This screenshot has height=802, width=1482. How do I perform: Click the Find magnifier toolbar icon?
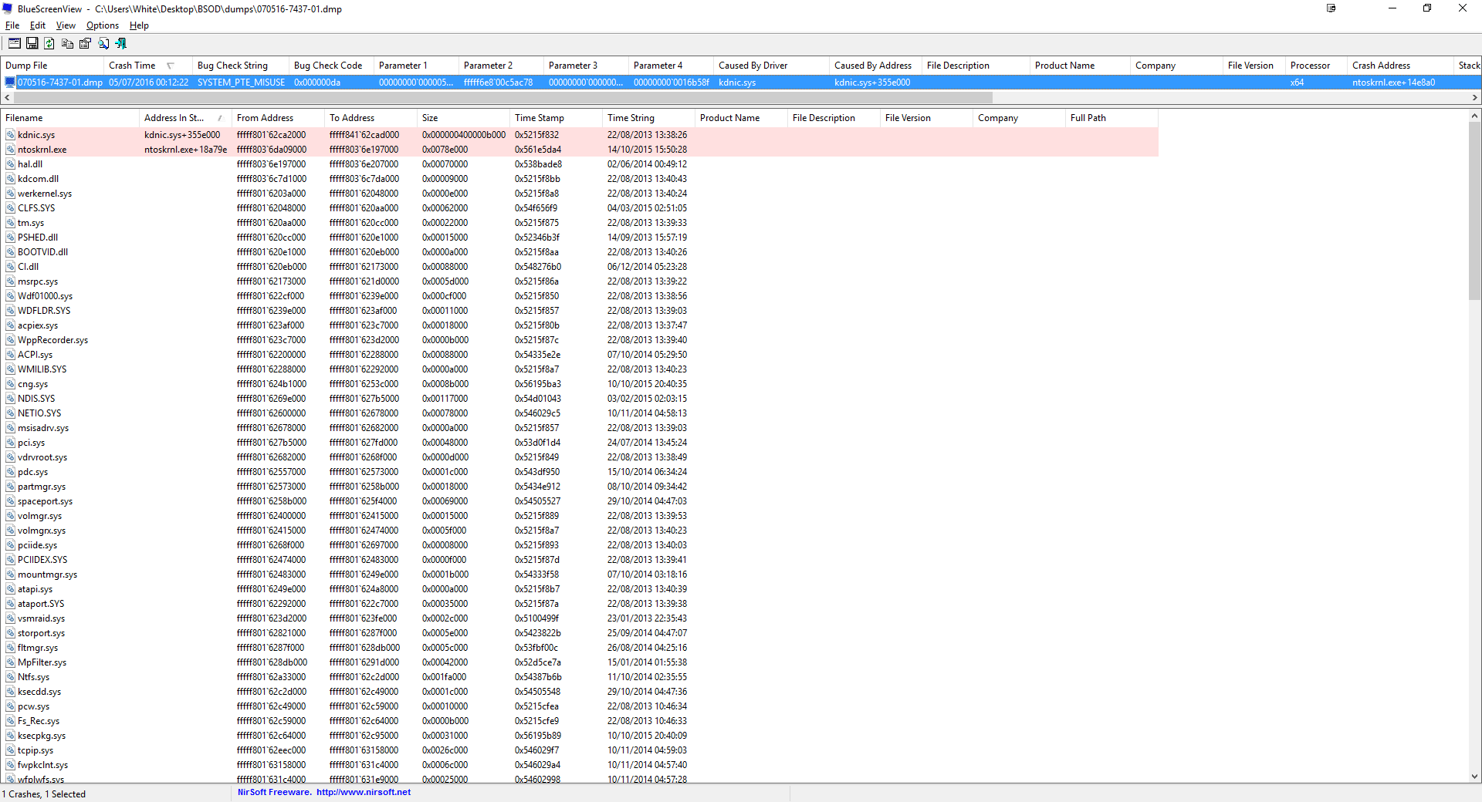click(x=103, y=44)
